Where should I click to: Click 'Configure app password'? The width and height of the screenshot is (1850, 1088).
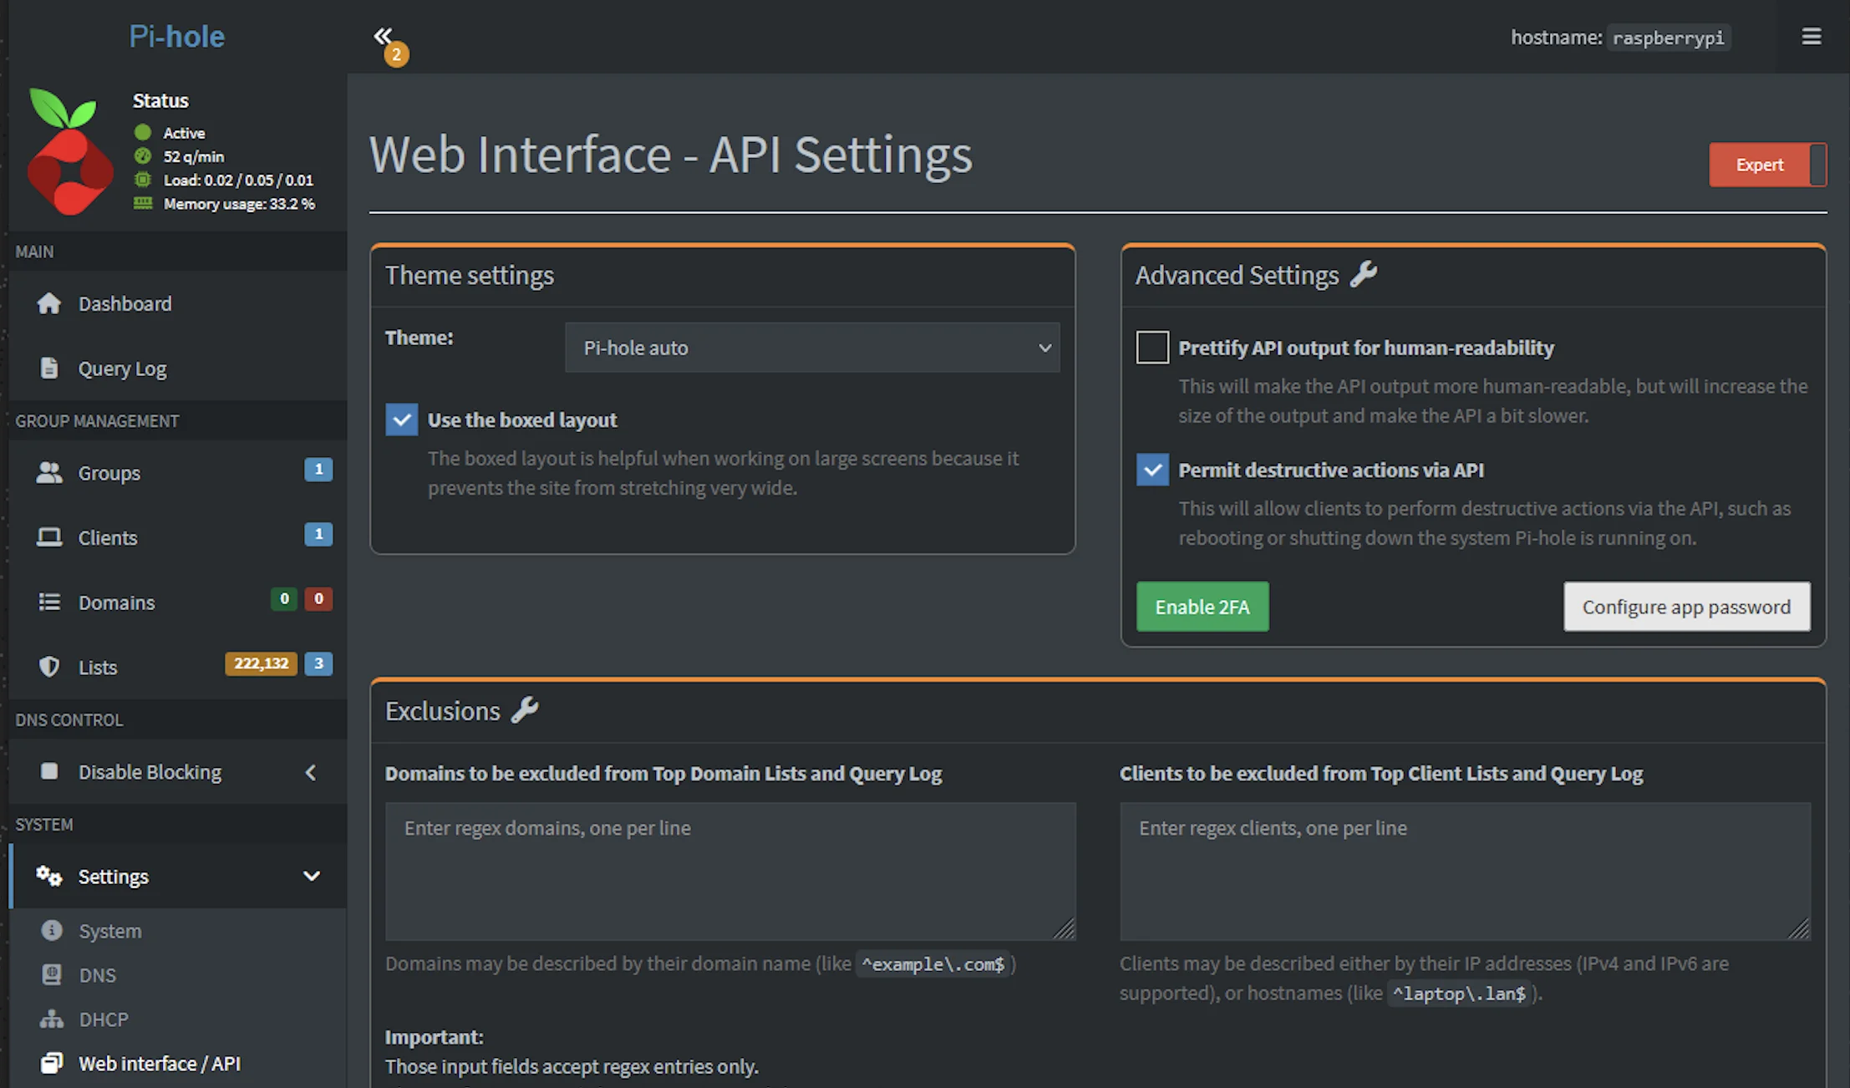[1686, 607]
